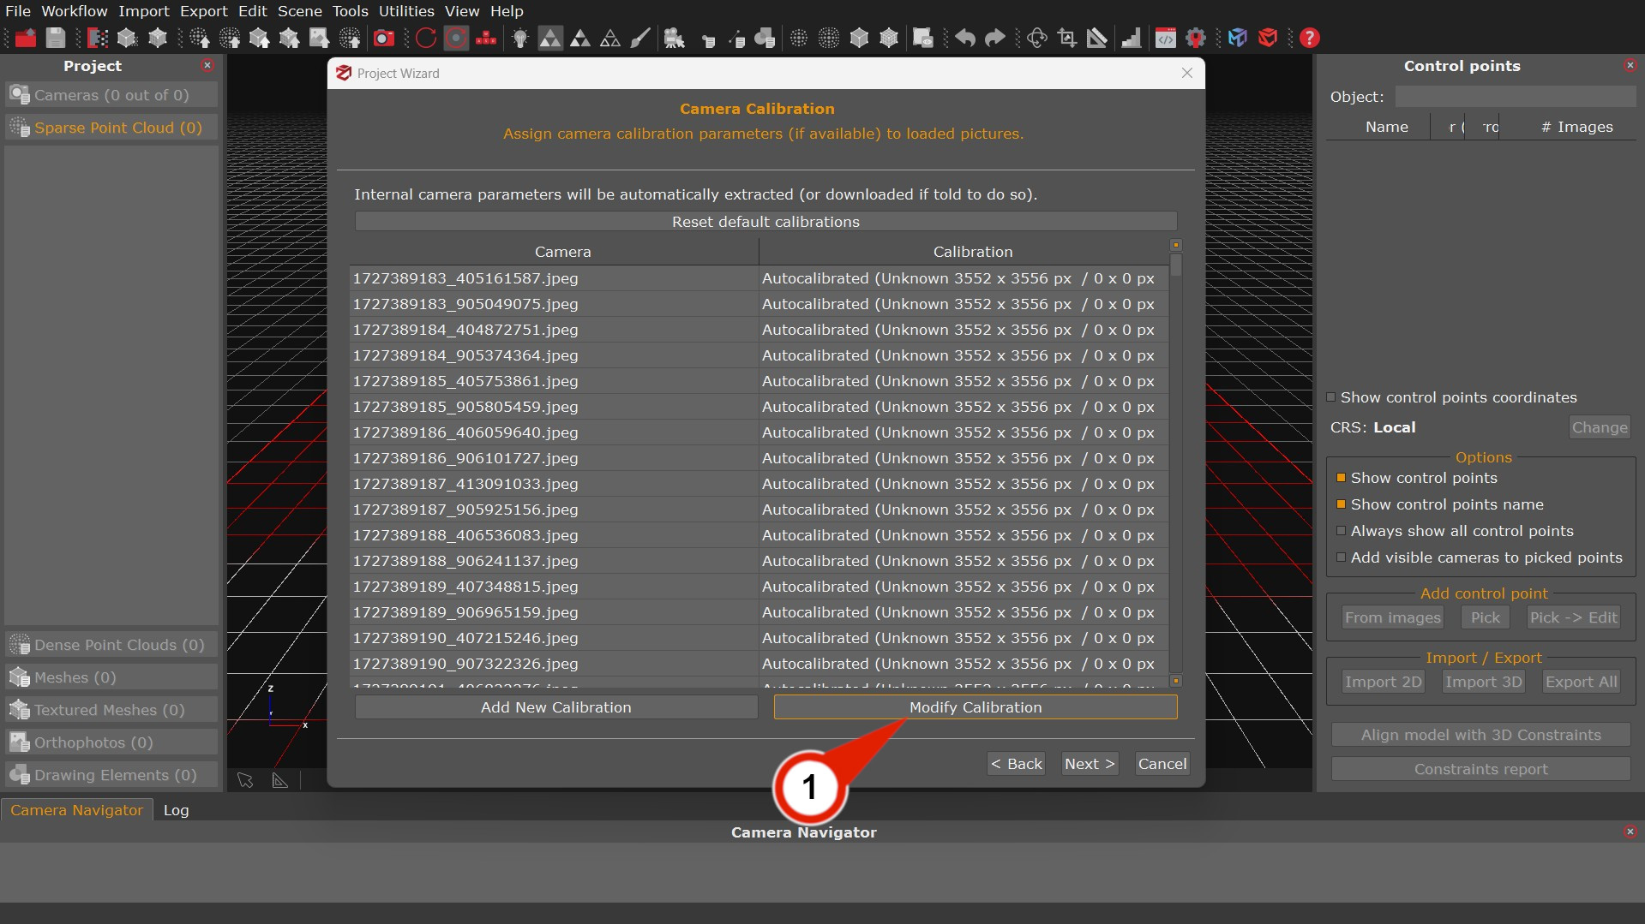Click the red camera screenshot icon
This screenshot has width=1645, height=924.
384,38
